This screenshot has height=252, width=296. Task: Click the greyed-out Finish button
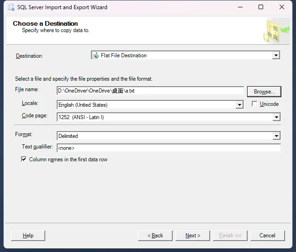coord(230,236)
